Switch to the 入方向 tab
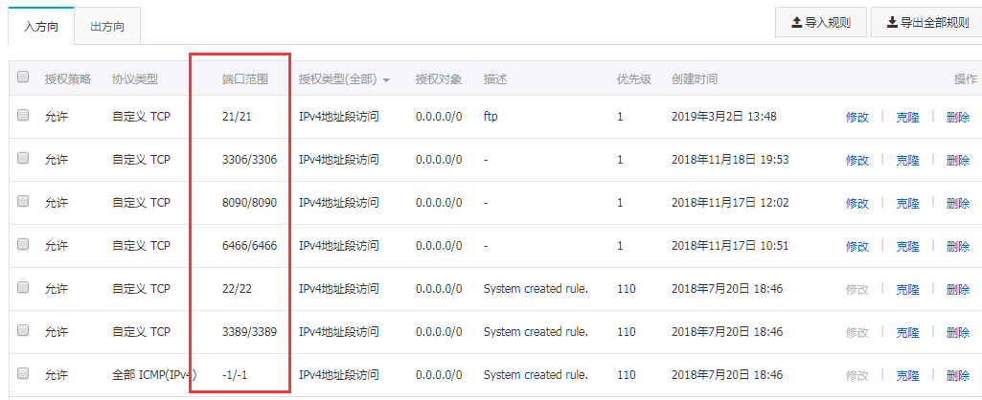Screen dimensions: 982x400 (40, 26)
